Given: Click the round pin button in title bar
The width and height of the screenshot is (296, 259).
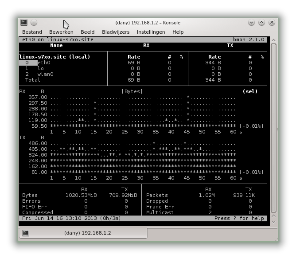Looking at the screenshot, I should click(x=34, y=23).
